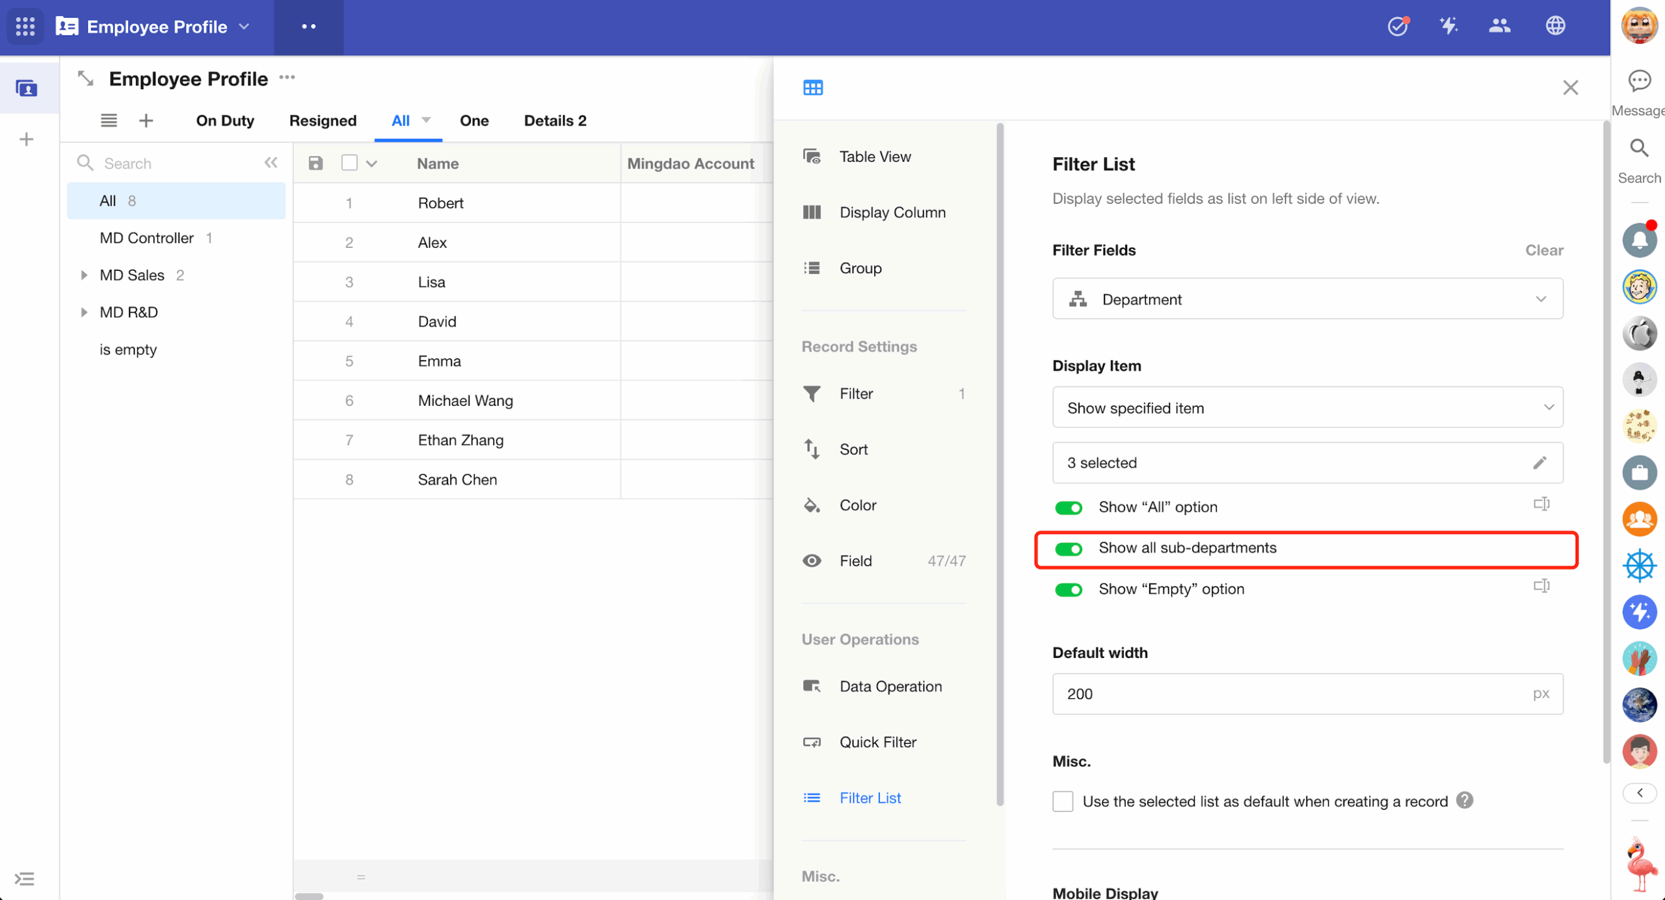Click the Search magnifier in right sidebar
Image resolution: width=1665 pixels, height=900 pixels.
1639,148
